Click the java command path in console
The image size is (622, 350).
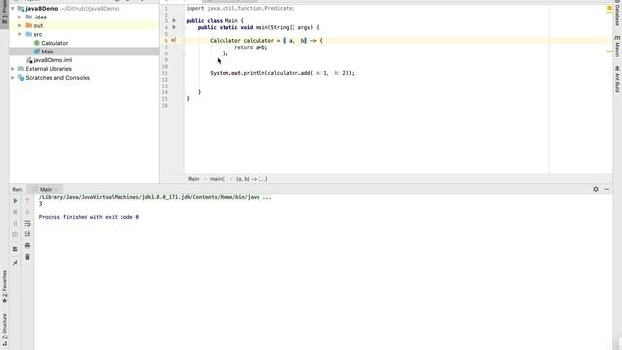coord(155,197)
